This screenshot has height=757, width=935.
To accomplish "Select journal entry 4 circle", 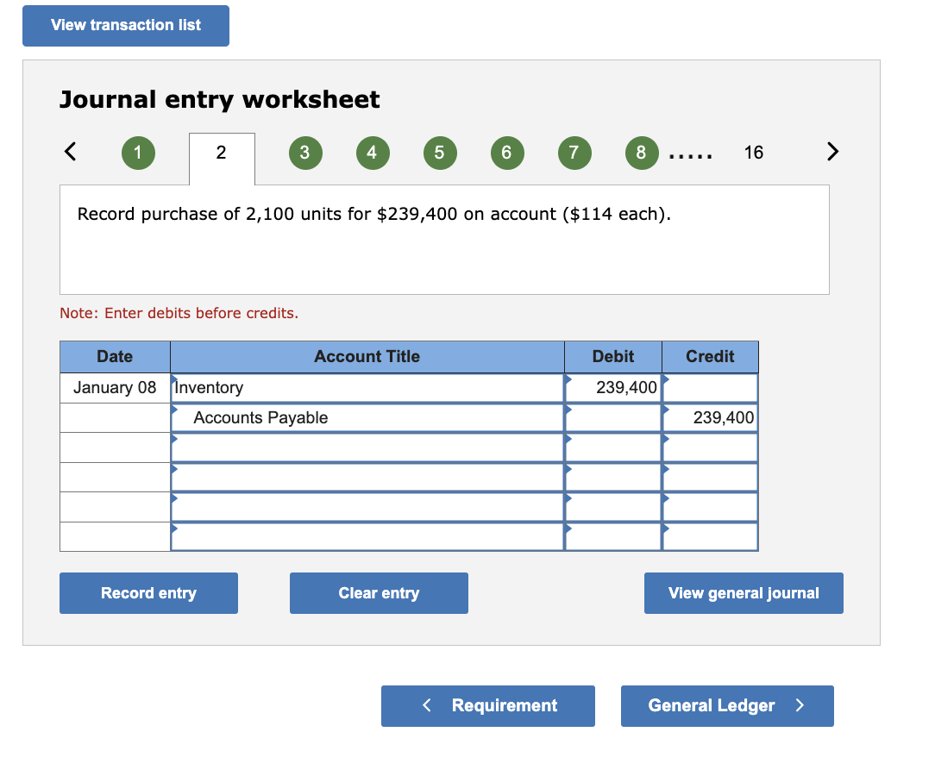I will click(x=373, y=153).
